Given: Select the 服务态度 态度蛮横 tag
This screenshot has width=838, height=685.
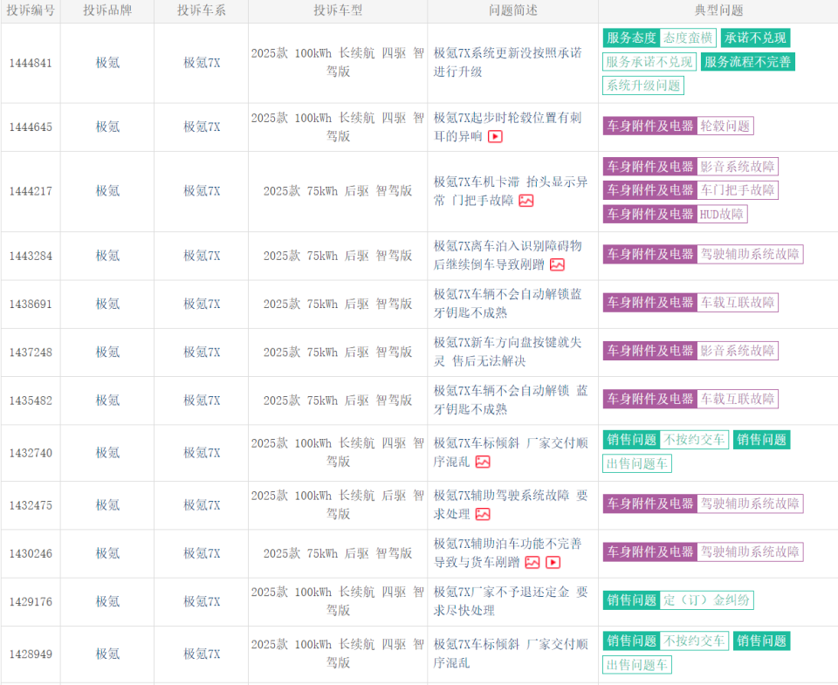Looking at the screenshot, I should coord(660,38).
